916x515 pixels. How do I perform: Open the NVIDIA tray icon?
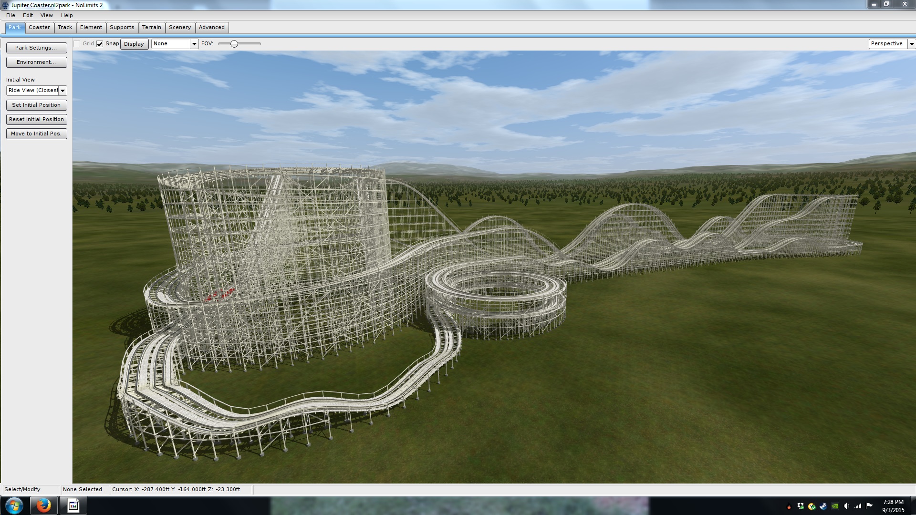pyautogui.click(x=834, y=506)
